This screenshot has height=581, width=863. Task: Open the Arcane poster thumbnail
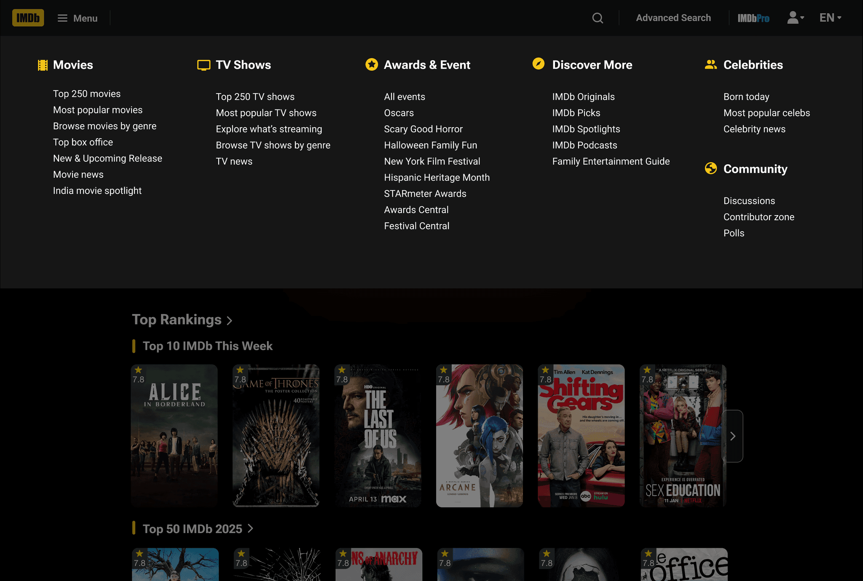(479, 435)
